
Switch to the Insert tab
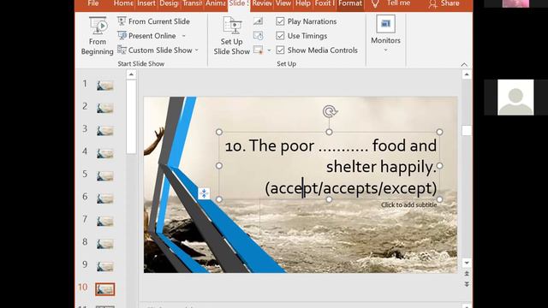click(146, 3)
